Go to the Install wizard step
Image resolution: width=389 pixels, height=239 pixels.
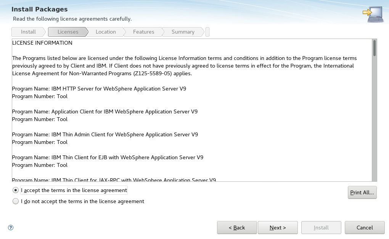click(29, 32)
